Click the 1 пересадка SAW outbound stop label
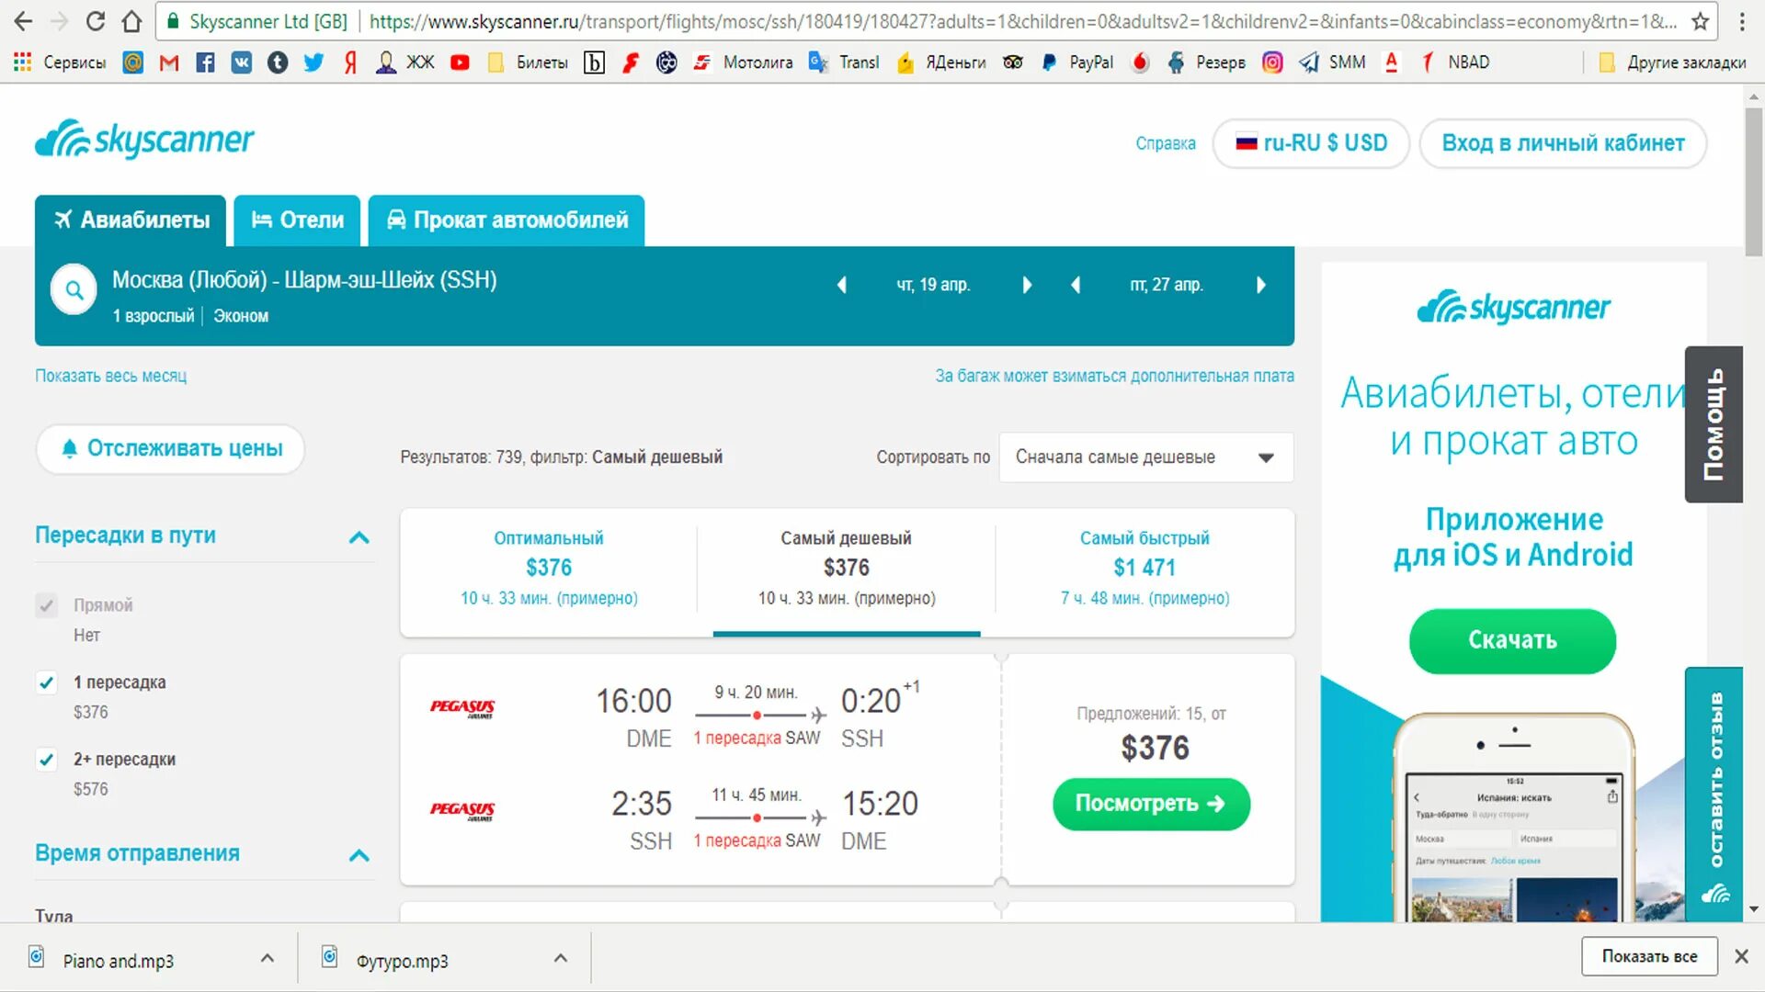1765x992 pixels. 757,738
